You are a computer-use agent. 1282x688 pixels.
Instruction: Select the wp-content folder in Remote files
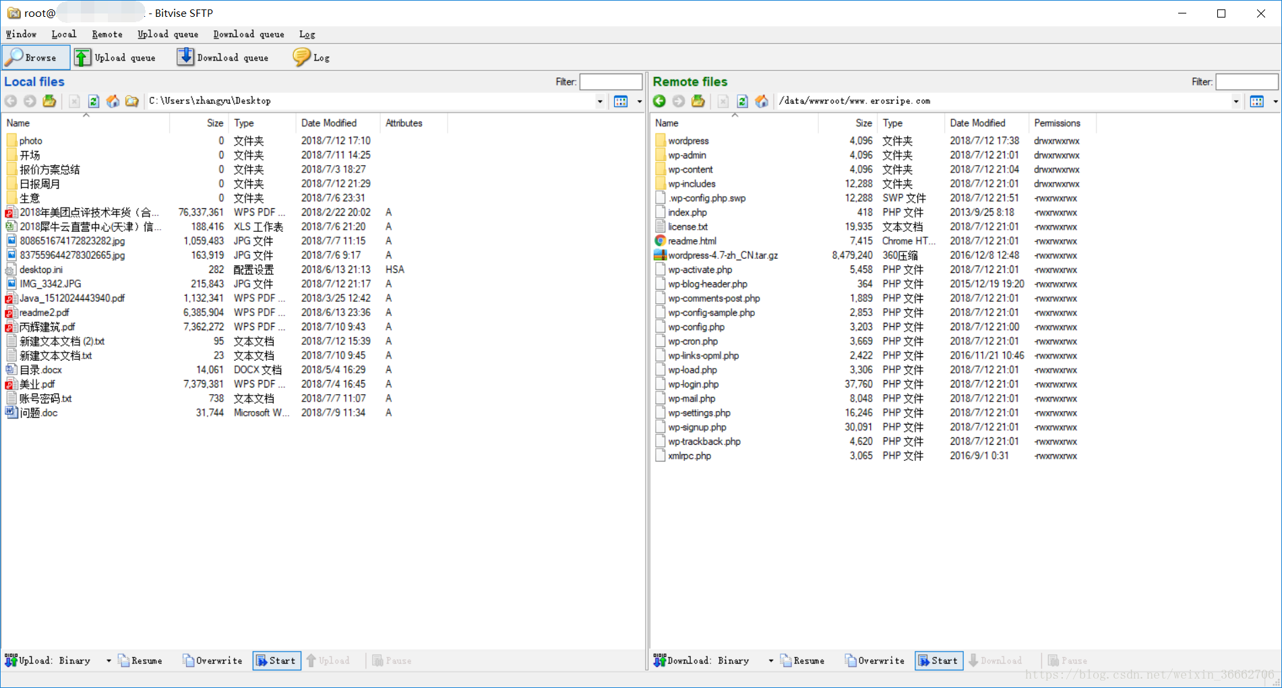click(x=690, y=169)
